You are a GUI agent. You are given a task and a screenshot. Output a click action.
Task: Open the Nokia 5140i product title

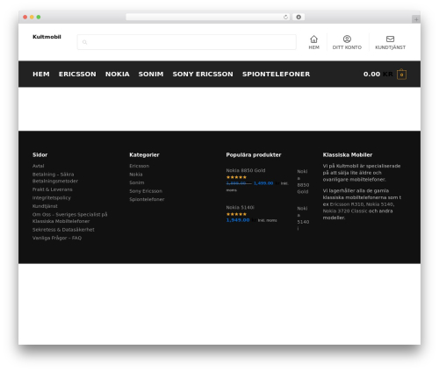coord(241,207)
